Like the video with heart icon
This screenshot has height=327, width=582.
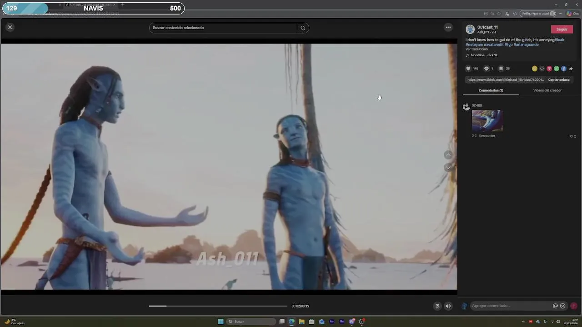click(468, 69)
